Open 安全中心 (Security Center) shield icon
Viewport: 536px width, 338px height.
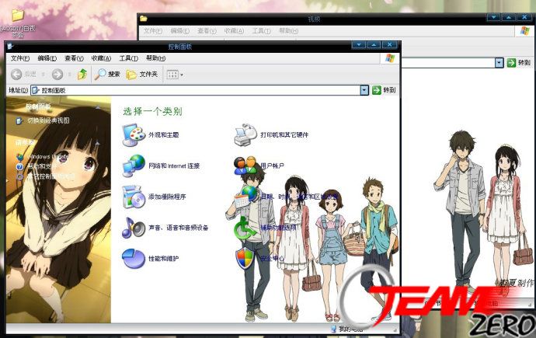tap(245, 257)
